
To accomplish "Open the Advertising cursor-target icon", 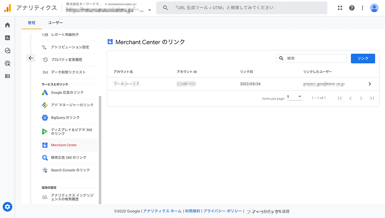I will coord(7,63).
